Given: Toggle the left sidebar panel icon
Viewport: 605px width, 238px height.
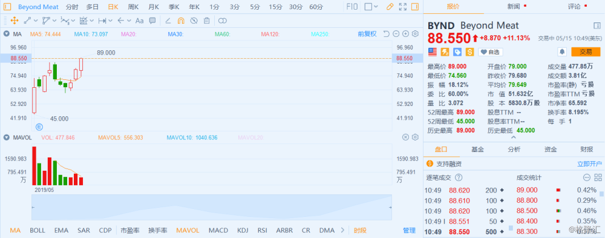Looking at the screenshot, I should click(7, 7).
